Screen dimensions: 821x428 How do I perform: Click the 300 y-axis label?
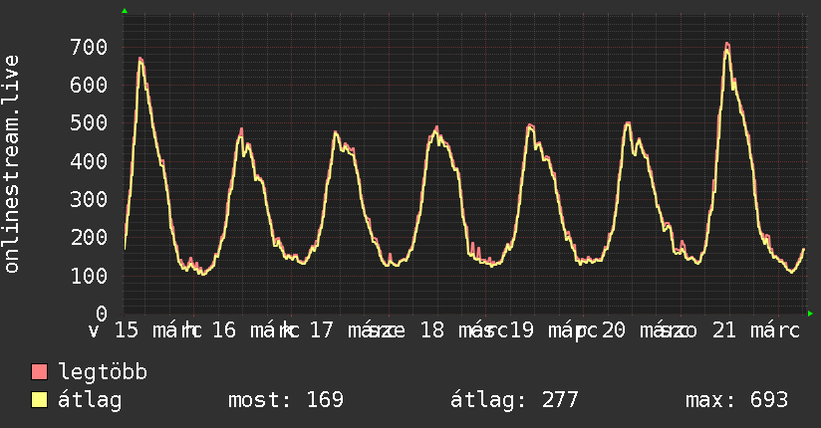89,199
